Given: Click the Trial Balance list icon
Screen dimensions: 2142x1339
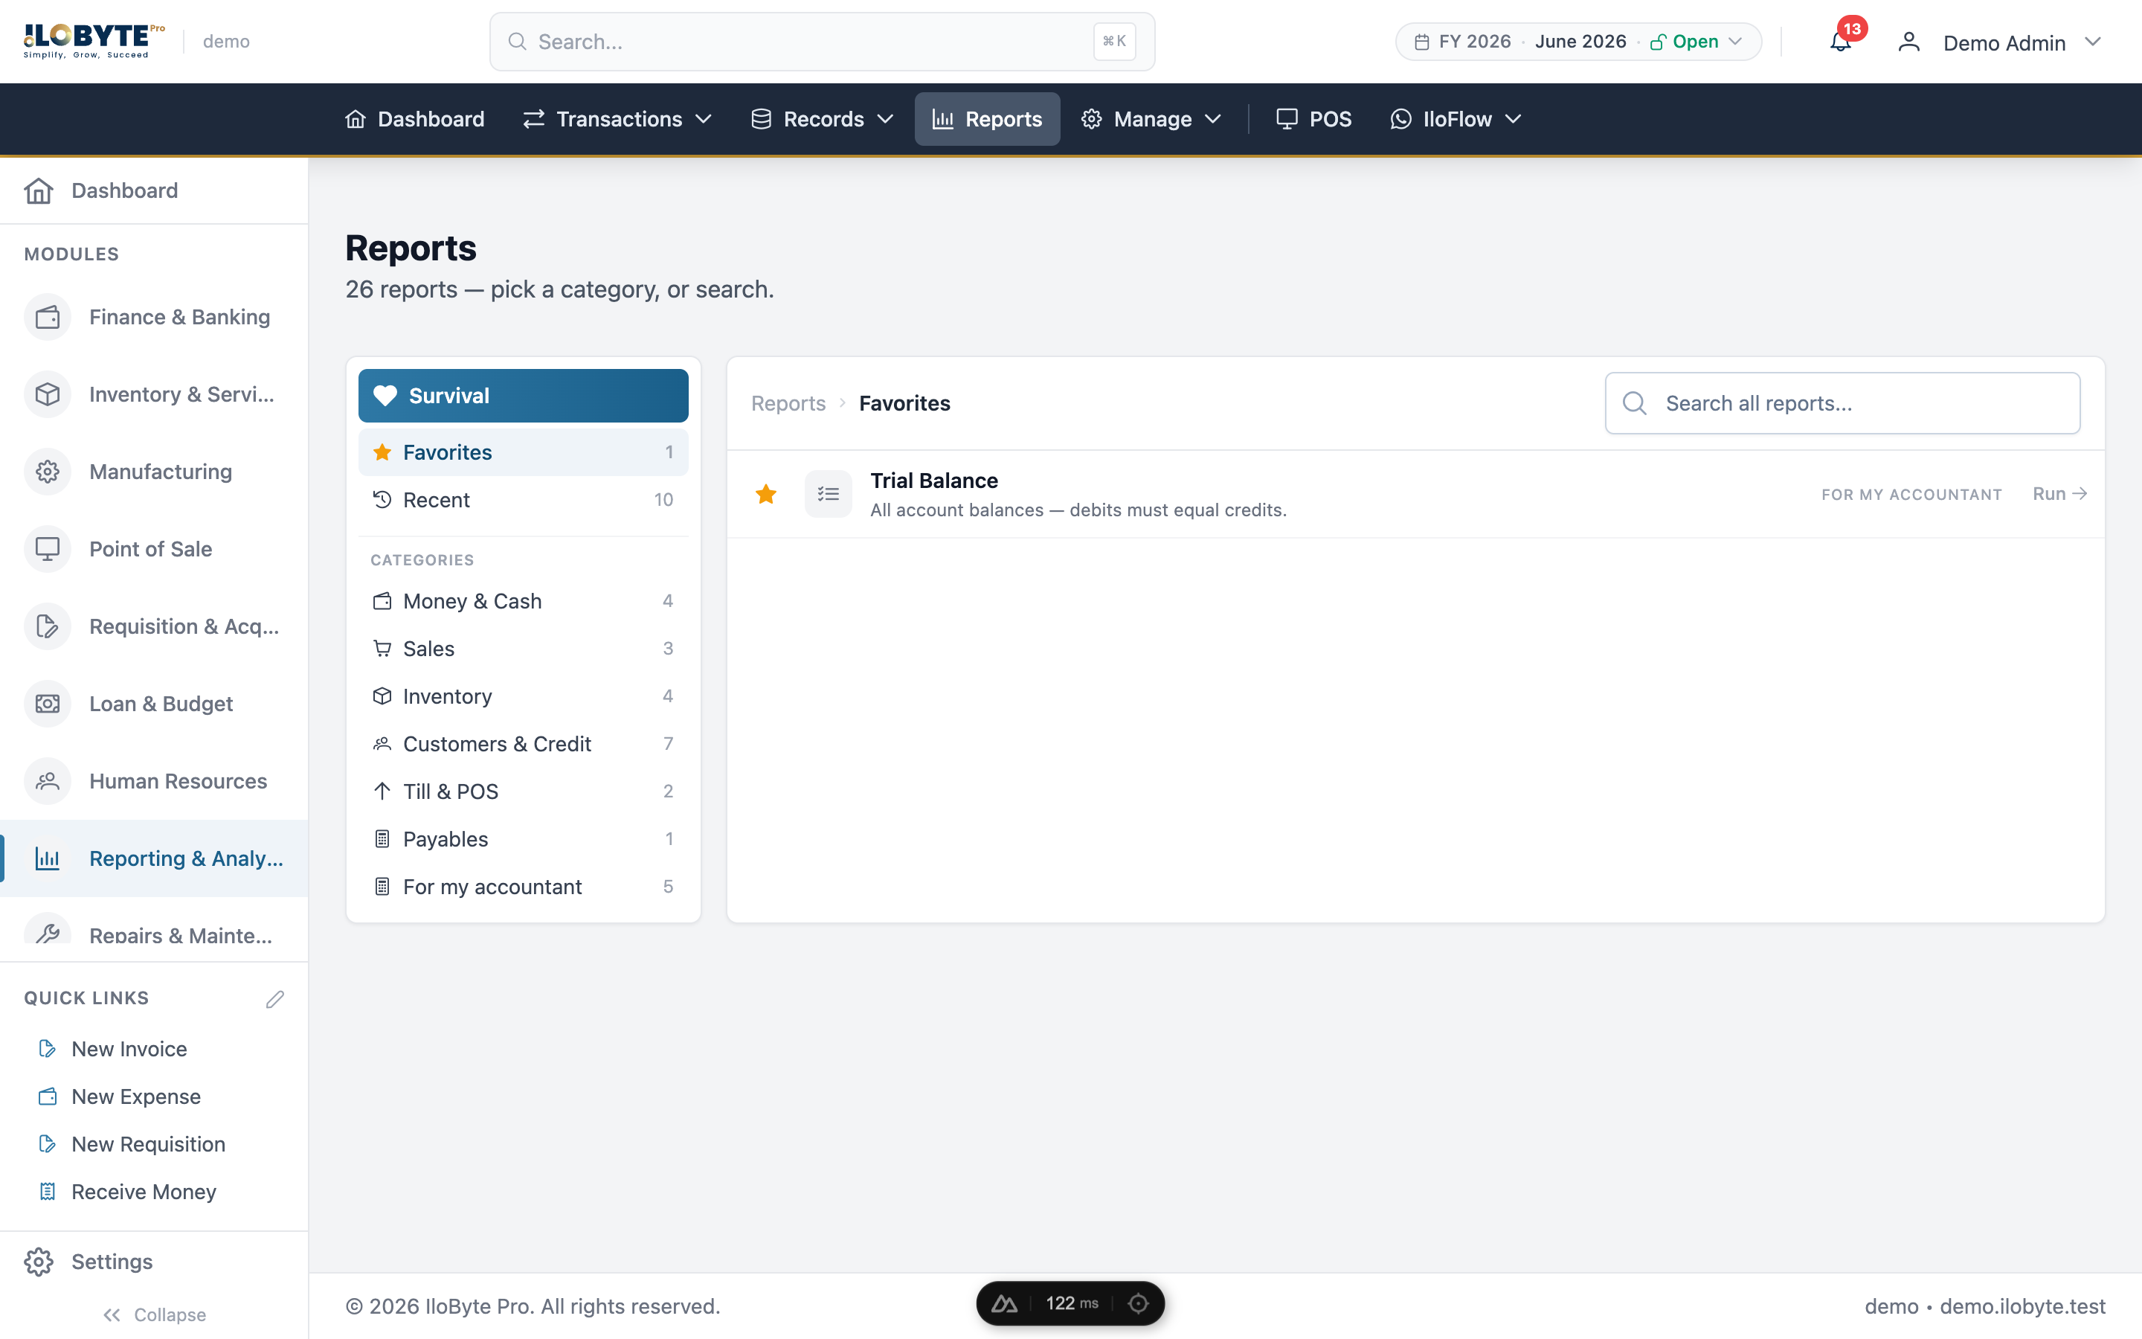Looking at the screenshot, I should [x=828, y=494].
